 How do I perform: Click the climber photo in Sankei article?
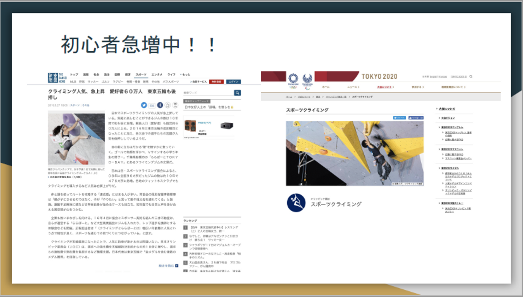point(76,138)
